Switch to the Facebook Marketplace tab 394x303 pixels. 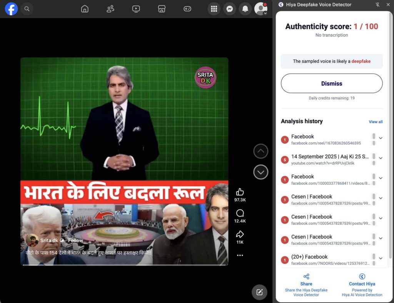(162, 9)
